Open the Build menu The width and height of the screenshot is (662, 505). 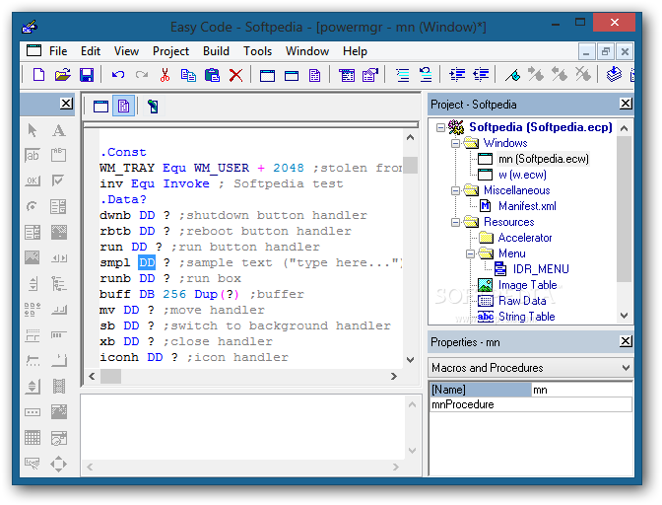pyautogui.click(x=216, y=51)
